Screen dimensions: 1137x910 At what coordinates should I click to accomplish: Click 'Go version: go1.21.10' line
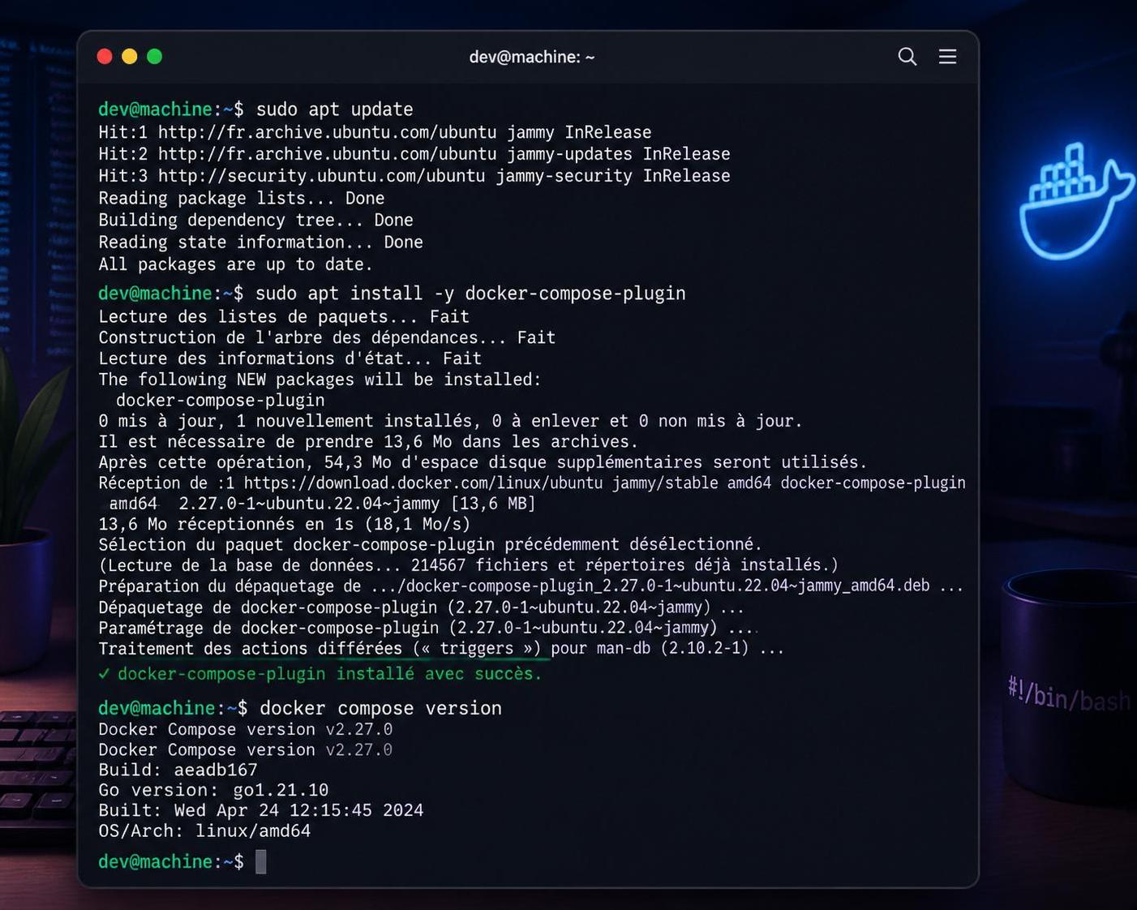[x=214, y=790]
